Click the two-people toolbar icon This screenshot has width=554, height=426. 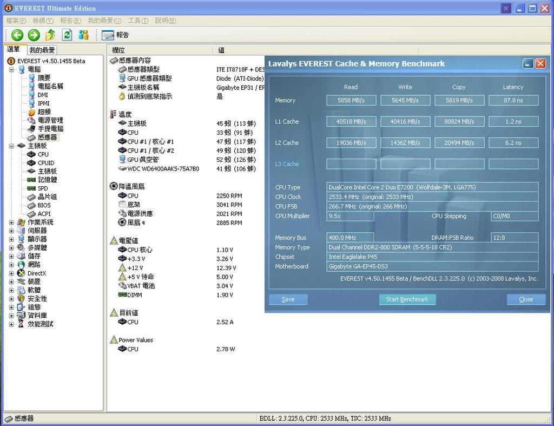tap(84, 35)
